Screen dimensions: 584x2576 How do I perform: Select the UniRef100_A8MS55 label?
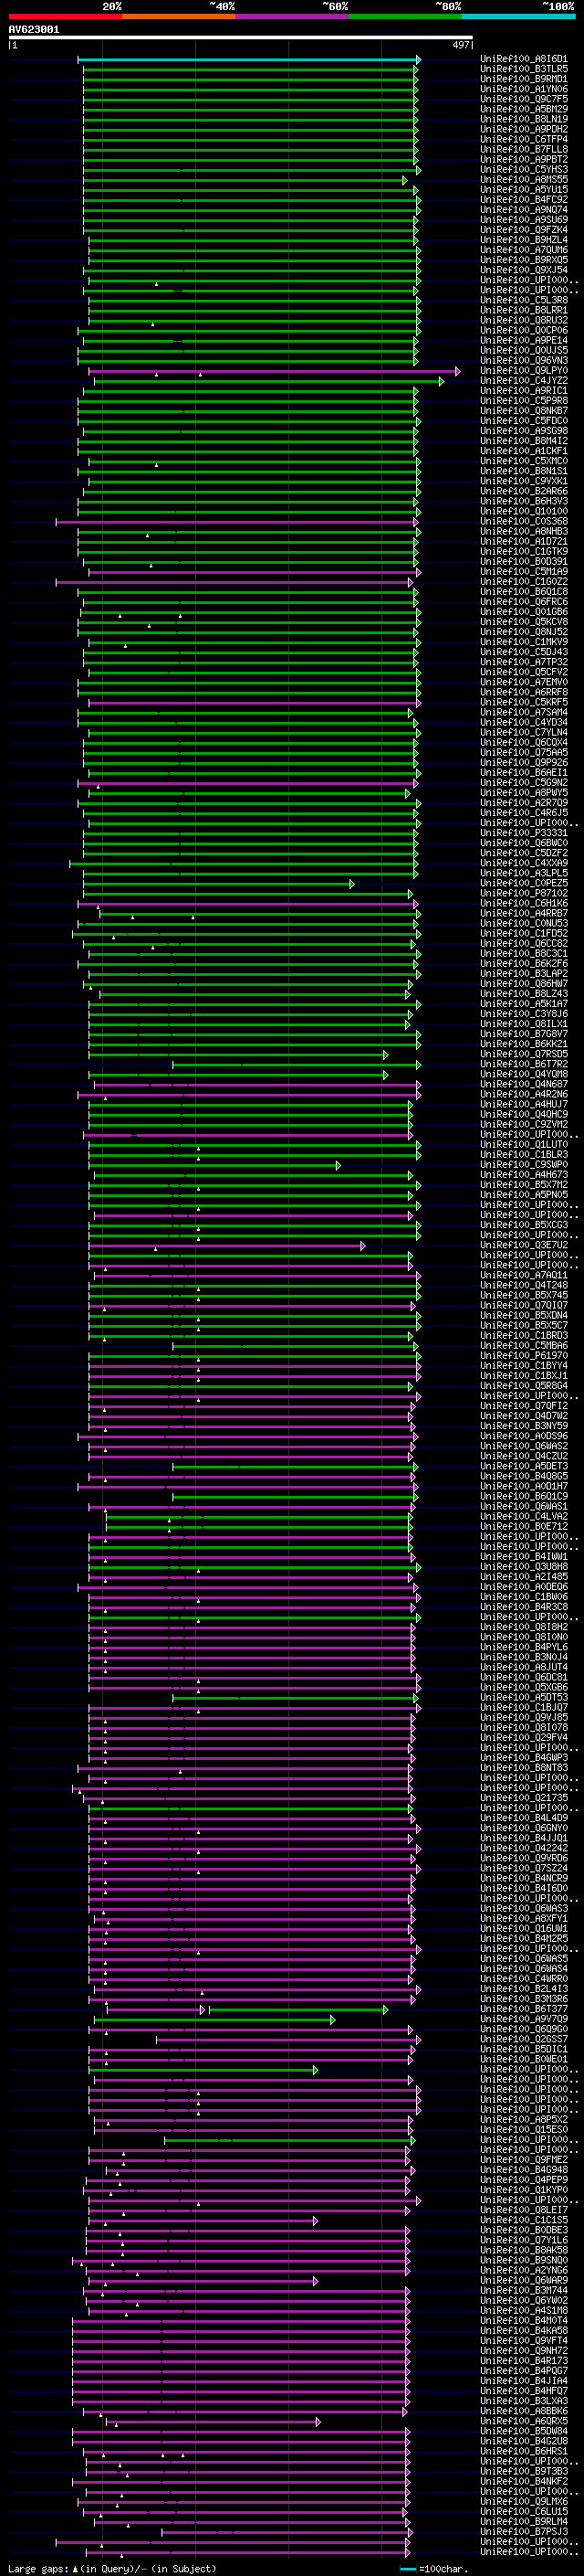click(x=524, y=180)
